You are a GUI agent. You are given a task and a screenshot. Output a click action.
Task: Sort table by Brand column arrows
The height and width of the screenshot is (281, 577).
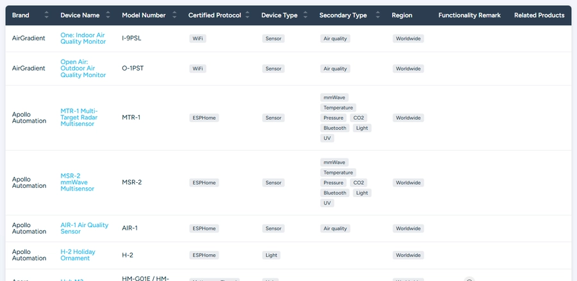[47, 15]
